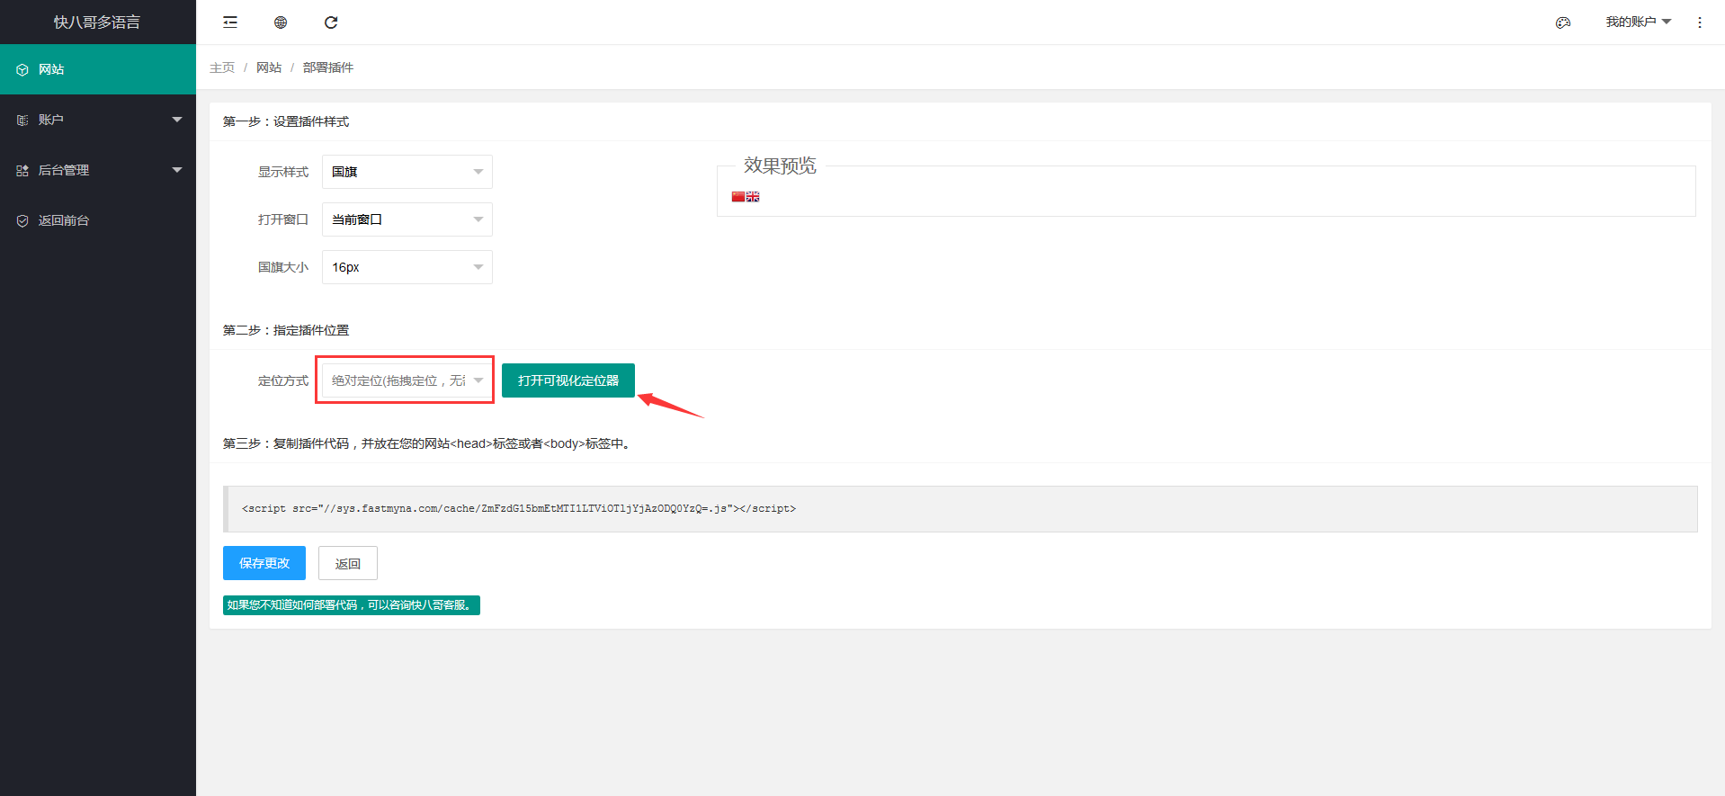Click 部署插件 breadcrumb item
Screen dimensions: 1725x796
point(328,67)
